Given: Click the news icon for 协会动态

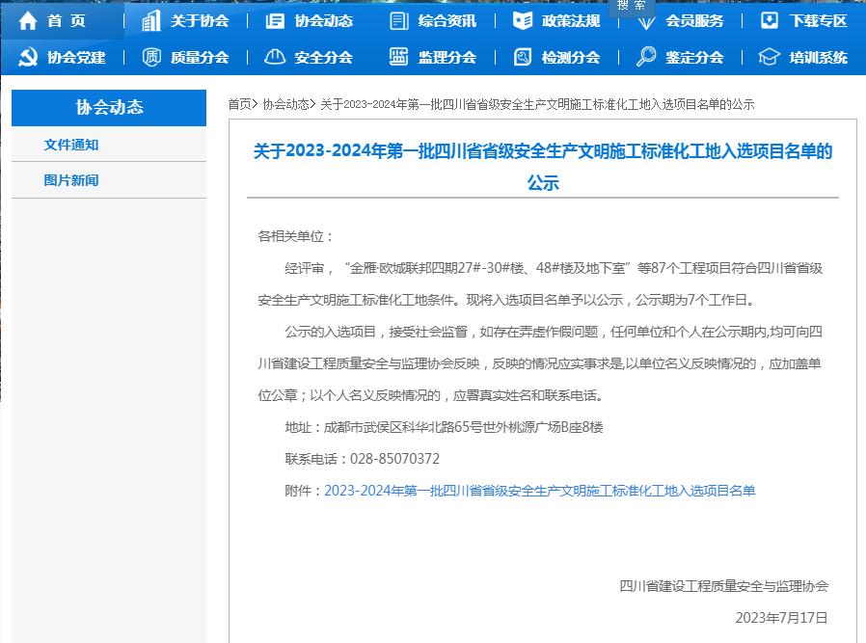Looking at the screenshot, I should point(275,21).
